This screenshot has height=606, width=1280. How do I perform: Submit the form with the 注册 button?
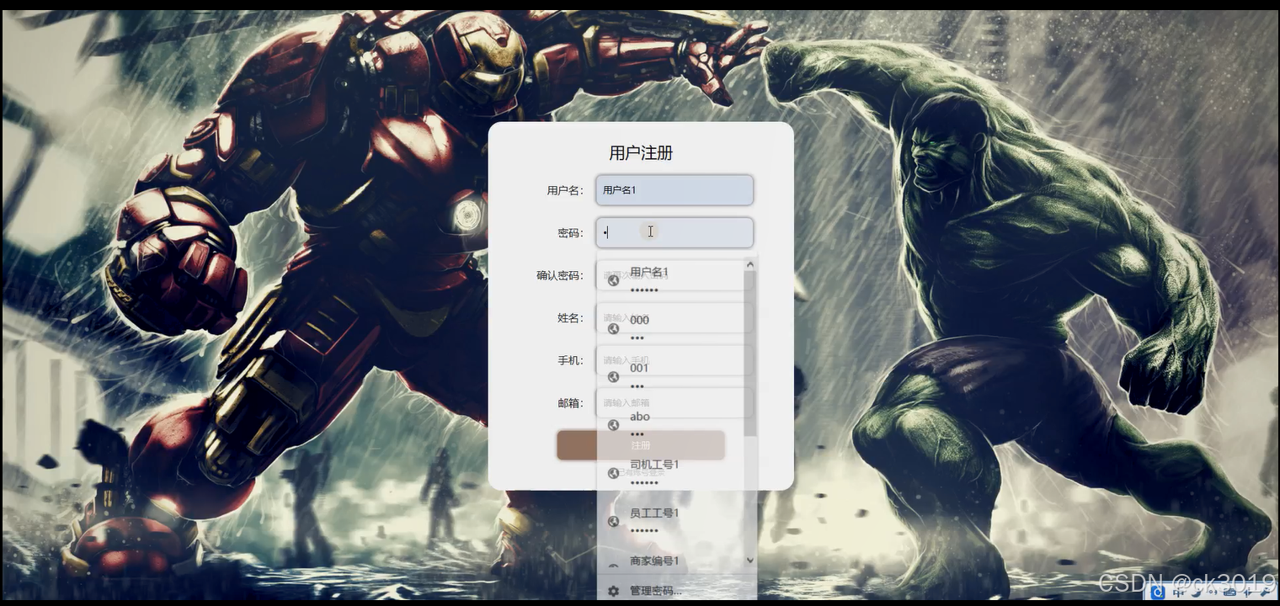coord(641,445)
